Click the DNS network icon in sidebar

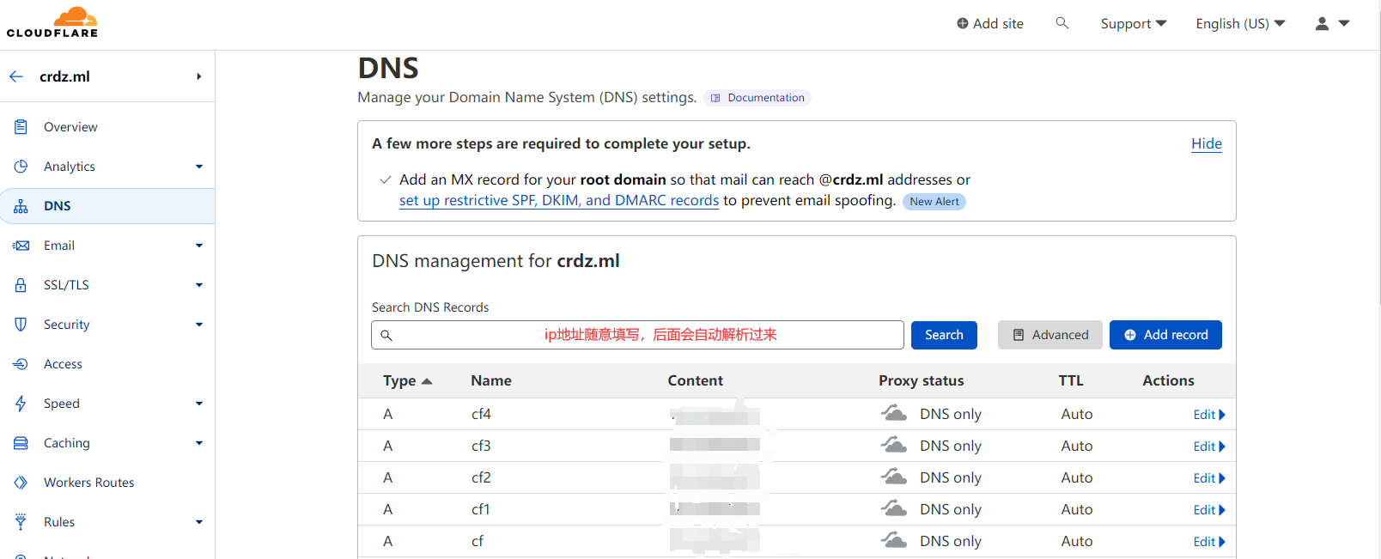click(21, 206)
